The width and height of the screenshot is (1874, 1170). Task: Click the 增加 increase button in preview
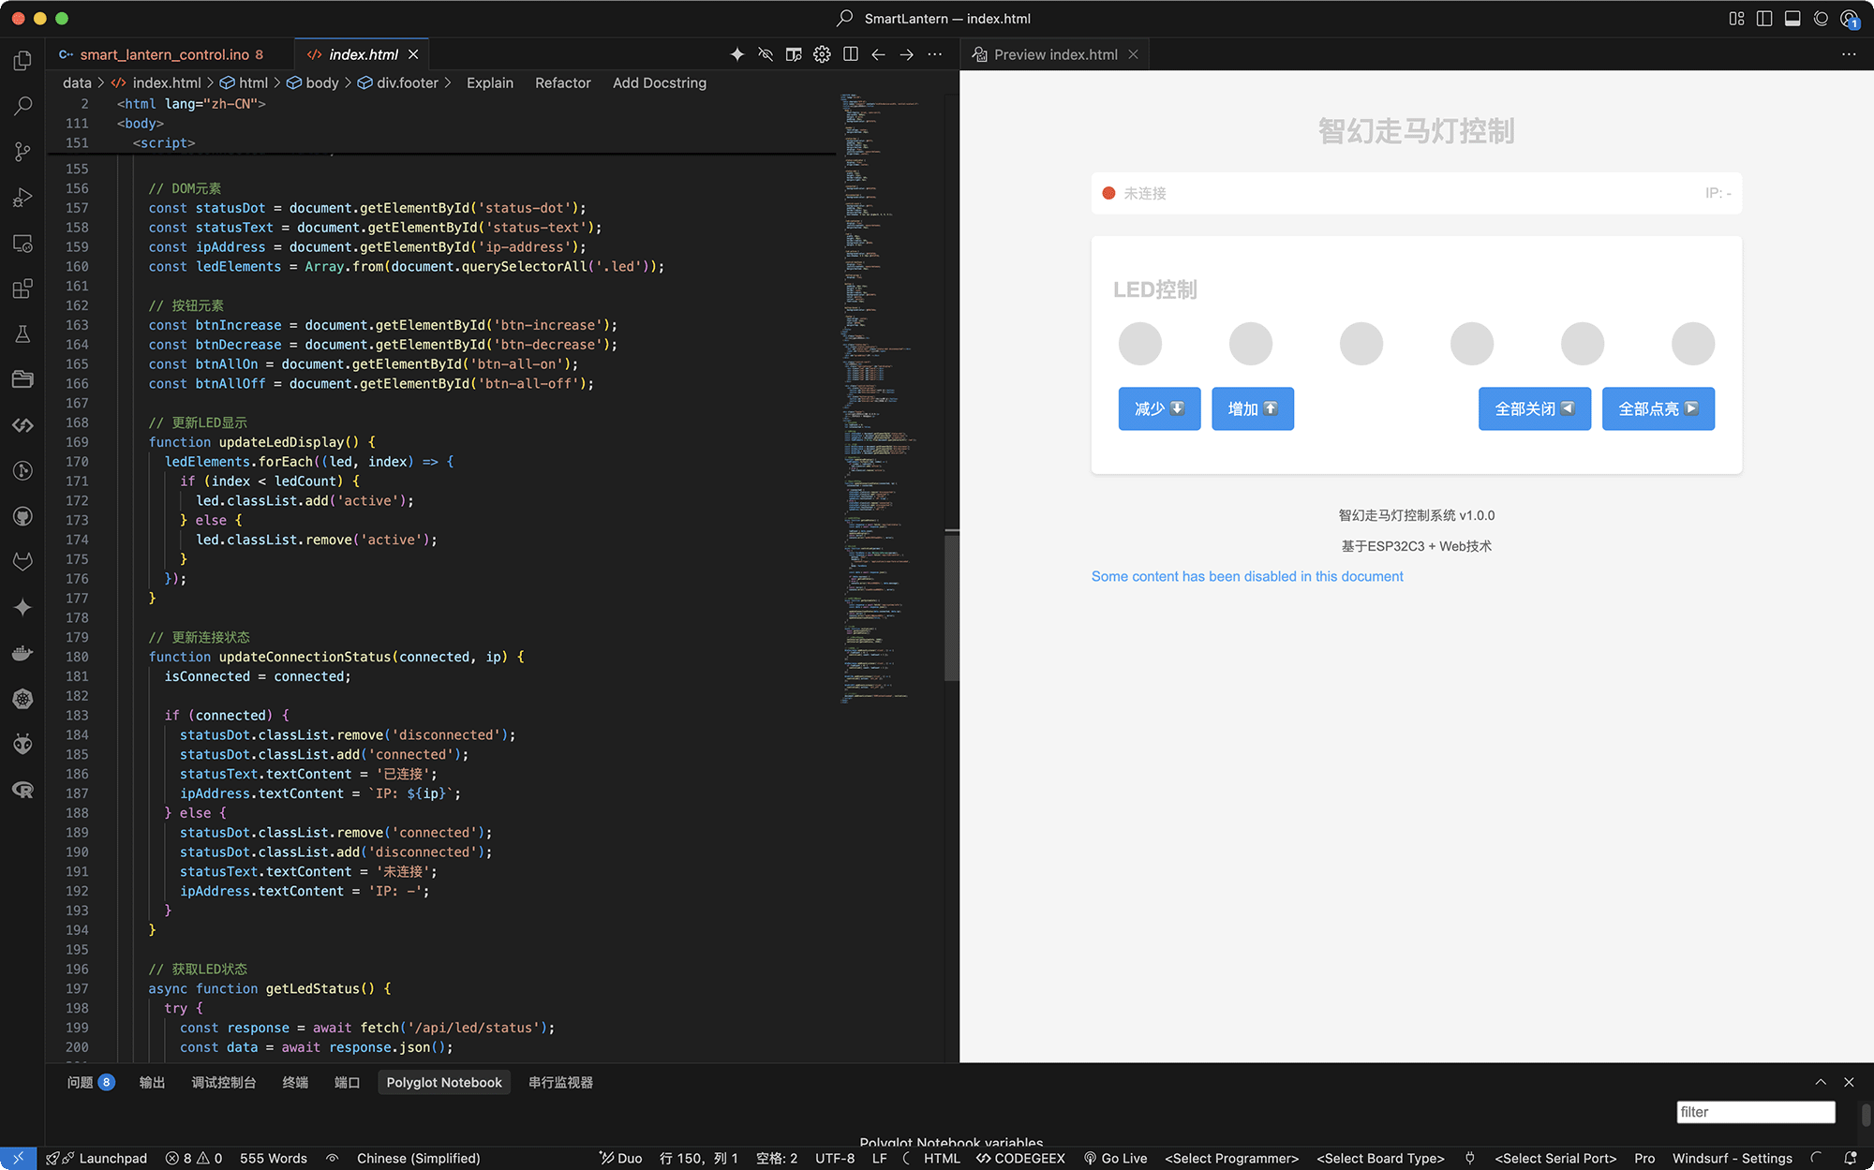pos(1253,408)
